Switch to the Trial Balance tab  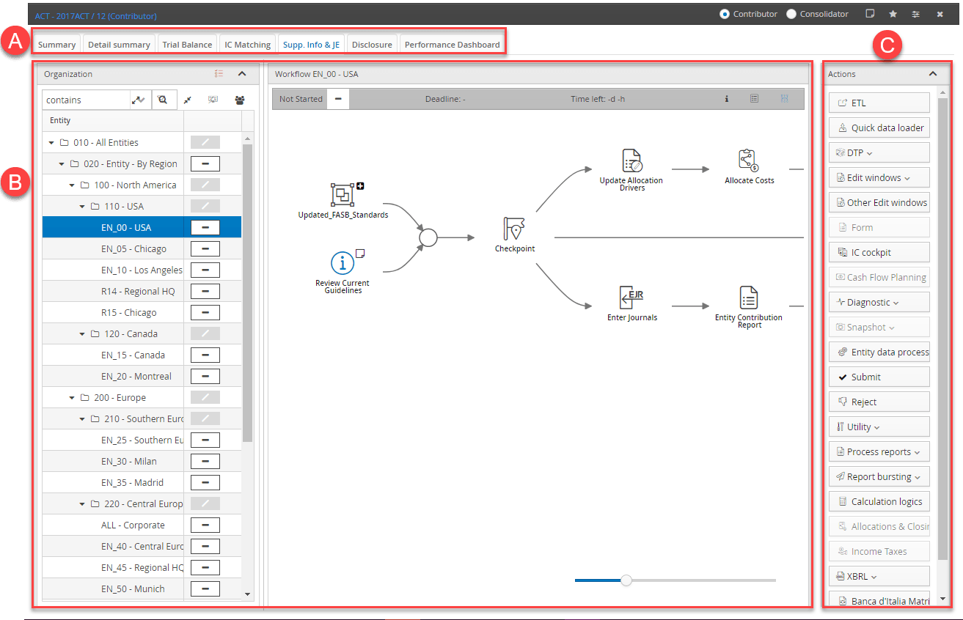coord(187,44)
